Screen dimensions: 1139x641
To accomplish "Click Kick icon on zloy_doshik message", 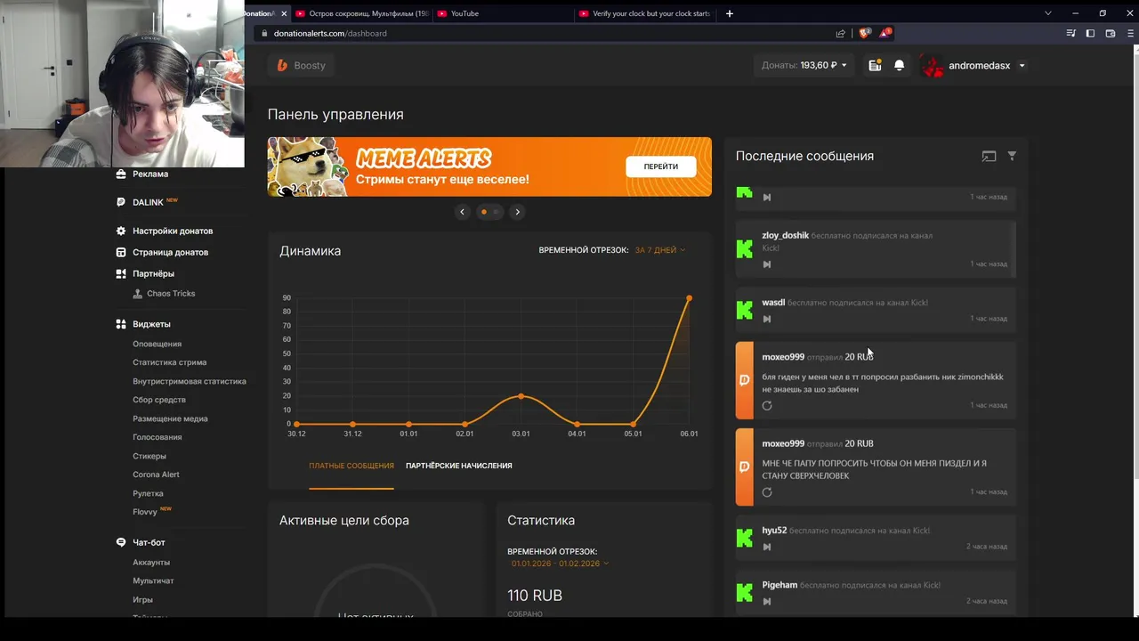I will pyautogui.click(x=745, y=249).
